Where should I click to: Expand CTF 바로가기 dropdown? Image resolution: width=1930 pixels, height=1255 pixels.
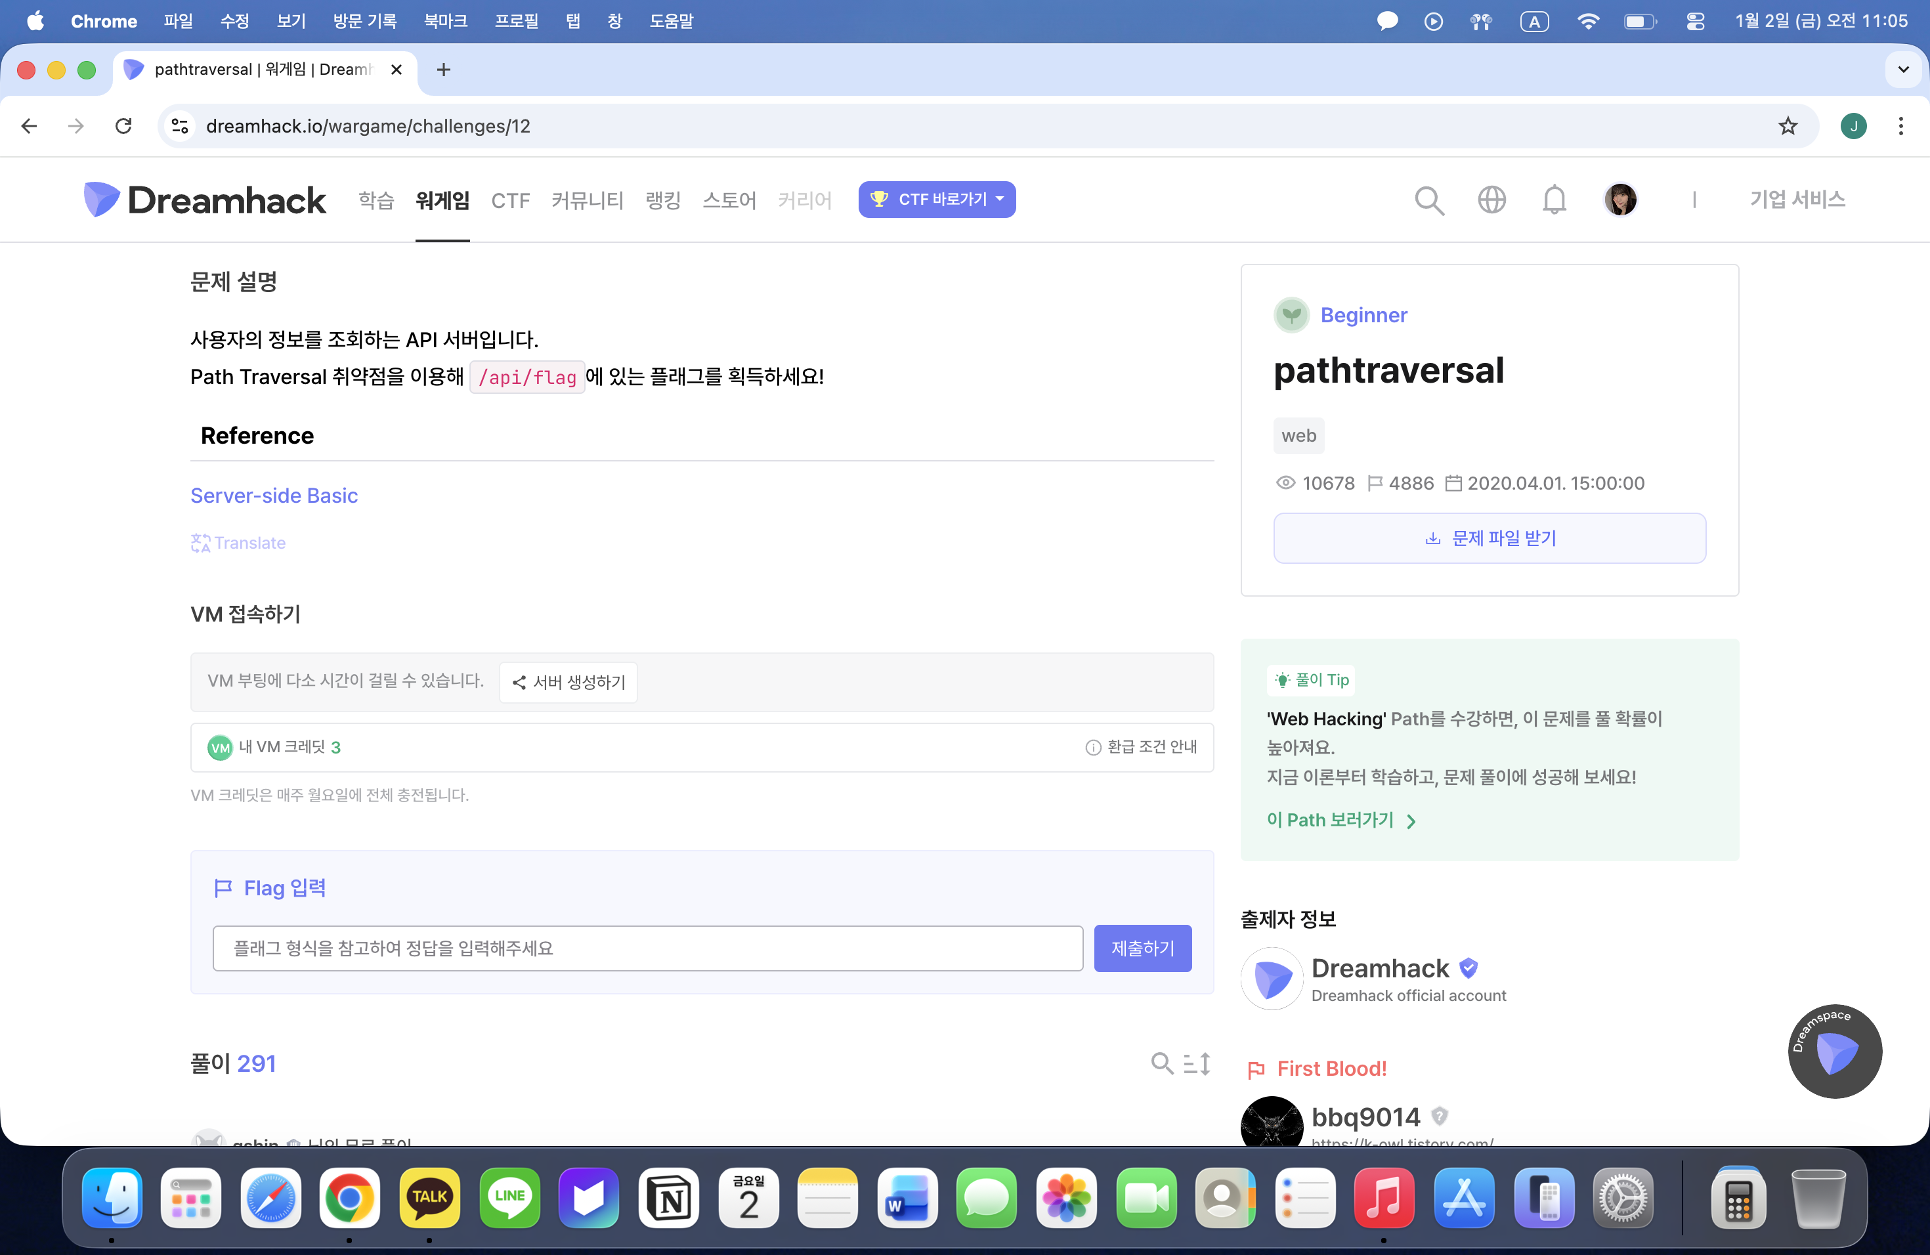click(x=937, y=200)
